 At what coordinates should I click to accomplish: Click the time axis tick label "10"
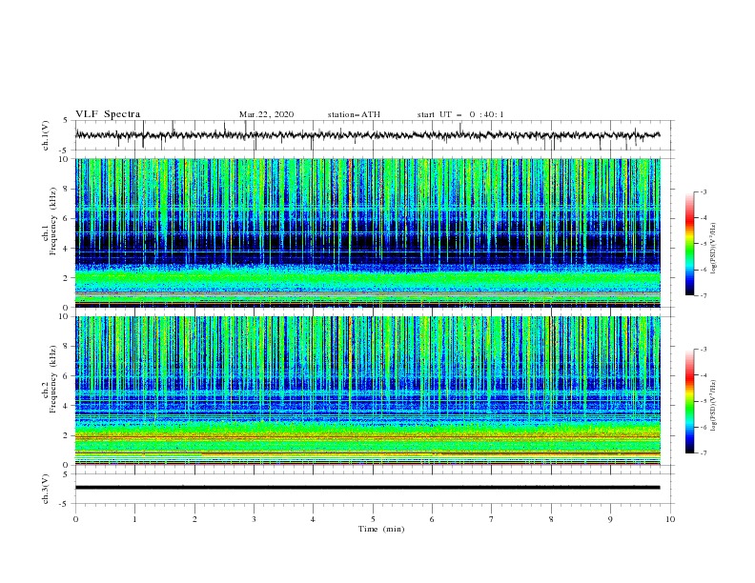[x=670, y=519]
